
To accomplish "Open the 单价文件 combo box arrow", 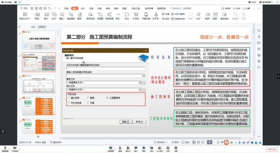I will click(x=140, y=89).
